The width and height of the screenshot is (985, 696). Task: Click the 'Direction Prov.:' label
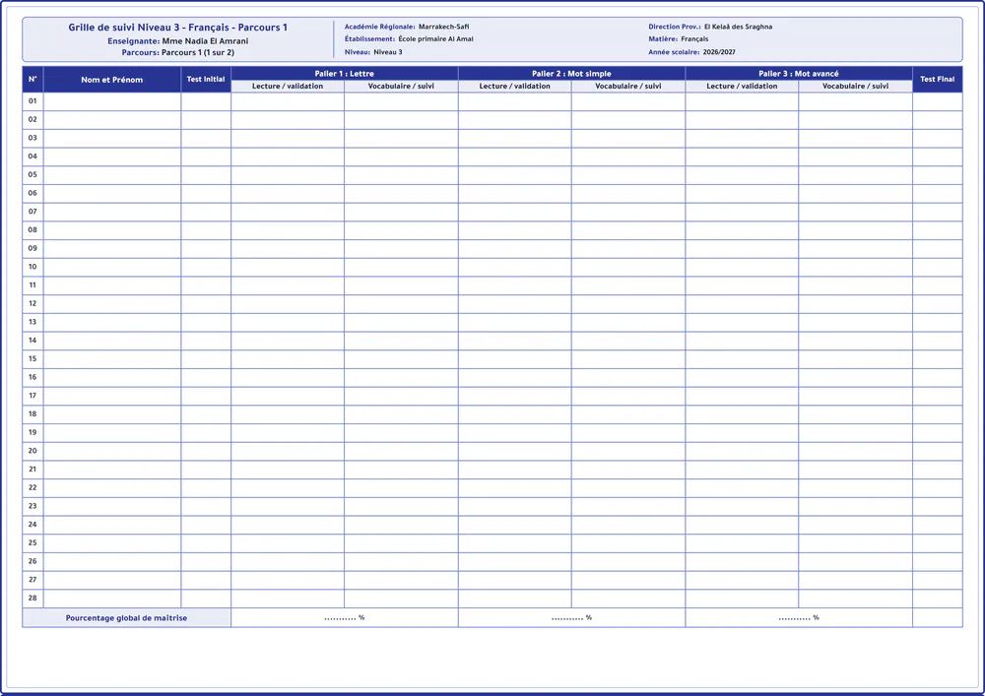(x=675, y=27)
